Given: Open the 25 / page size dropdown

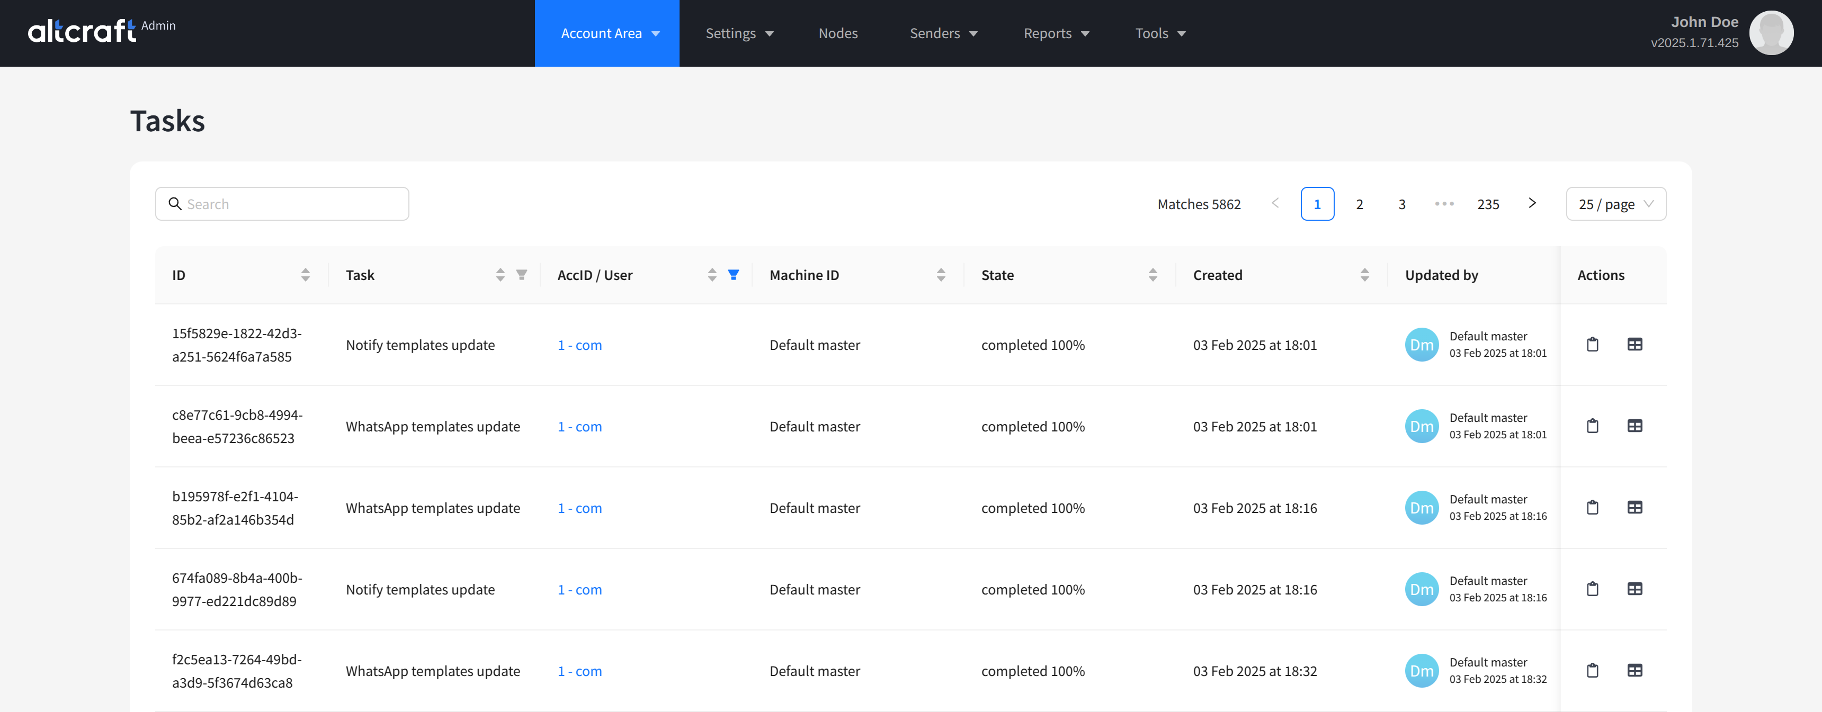Looking at the screenshot, I should point(1615,204).
